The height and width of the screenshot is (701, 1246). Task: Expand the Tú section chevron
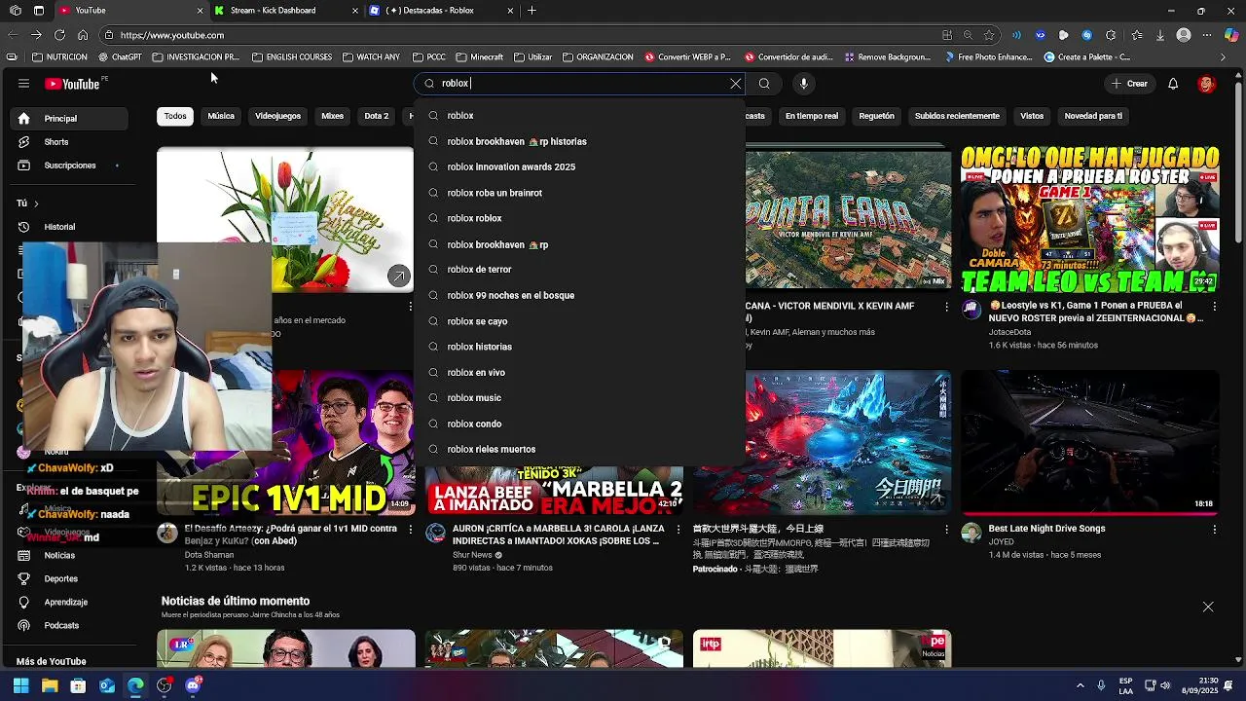[x=36, y=203]
